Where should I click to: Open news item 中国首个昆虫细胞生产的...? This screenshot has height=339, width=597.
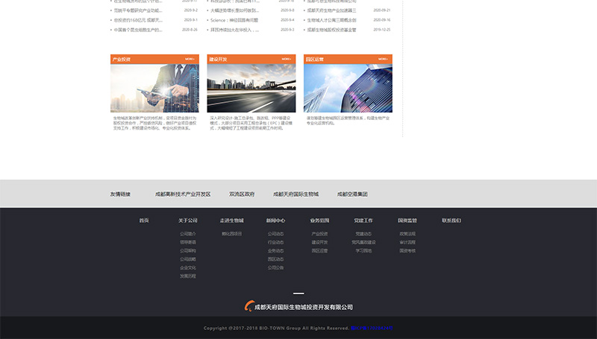coord(138,30)
